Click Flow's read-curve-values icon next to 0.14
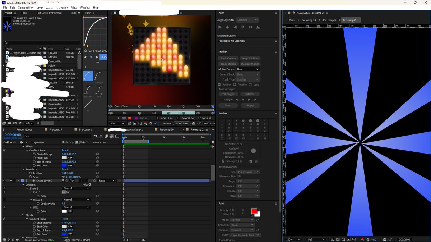This screenshot has height=242, width=431. [x=85, y=51]
